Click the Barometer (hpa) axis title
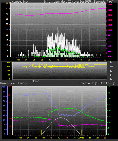The height and width of the screenshot is (141, 118). 104,2
